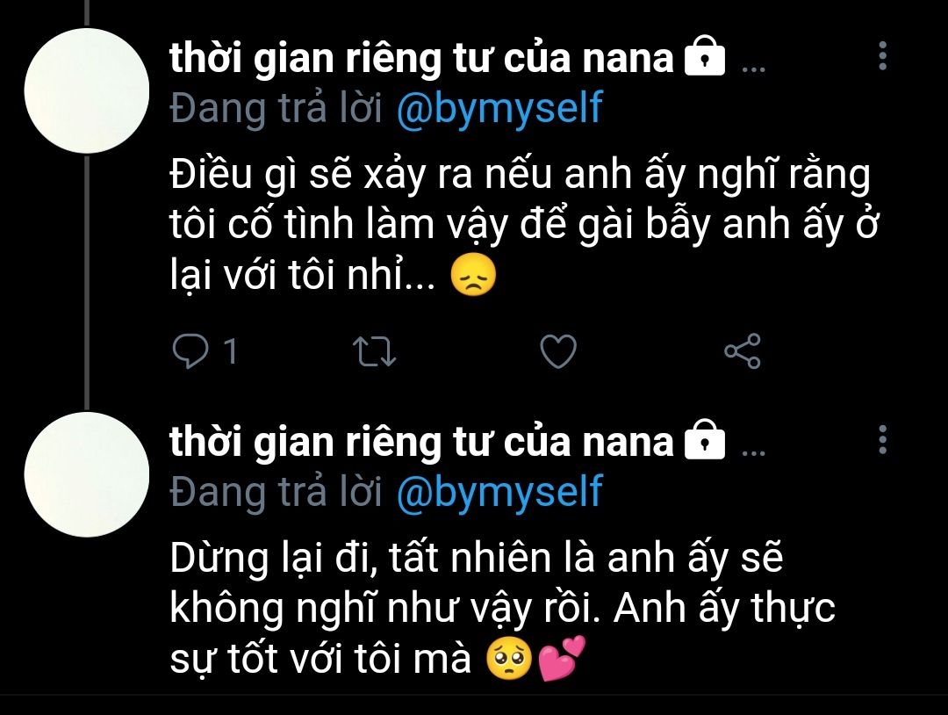Open avatar of the second tweet
The width and height of the screenshot is (948, 715).
coord(86,474)
